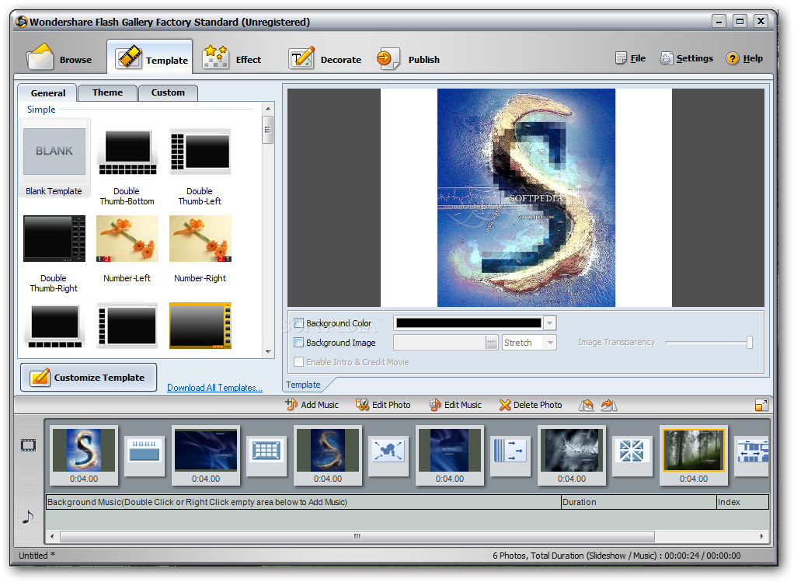The image size is (794, 582).
Task: Select the Number-Right template
Action: click(x=200, y=248)
